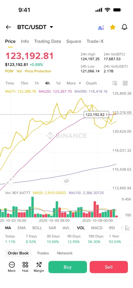Viewport: 133px width, 288px height.
Task: Tap the 24h High value 124,197.25
Action: tap(90, 59)
